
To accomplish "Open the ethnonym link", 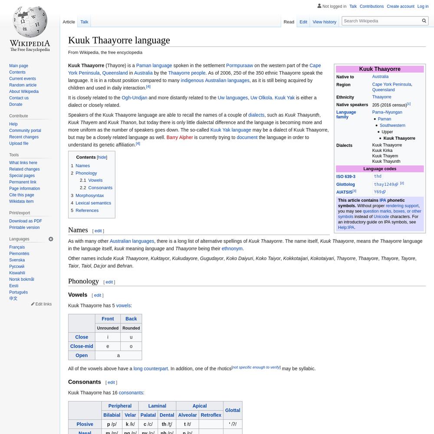I will pos(232,249).
